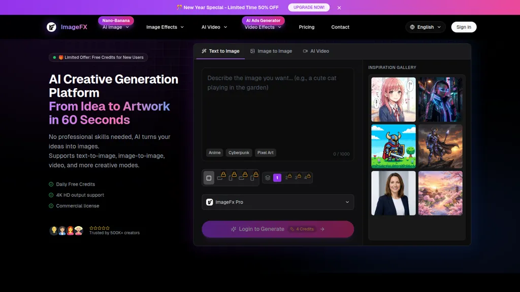Viewport: 520px width, 292px height.
Task: Select the locked landscape ratio next to square
Action: (x=220, y=177)
